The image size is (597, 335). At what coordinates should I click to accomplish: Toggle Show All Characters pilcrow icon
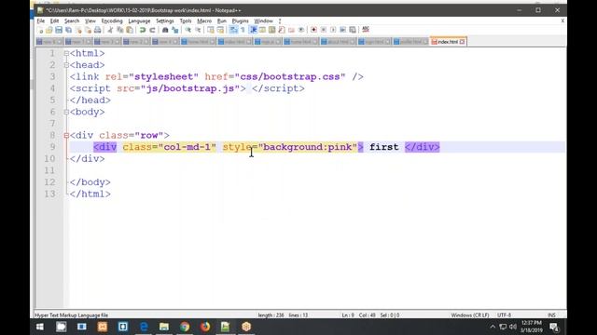pyautogui.click(x=243, y=30)
